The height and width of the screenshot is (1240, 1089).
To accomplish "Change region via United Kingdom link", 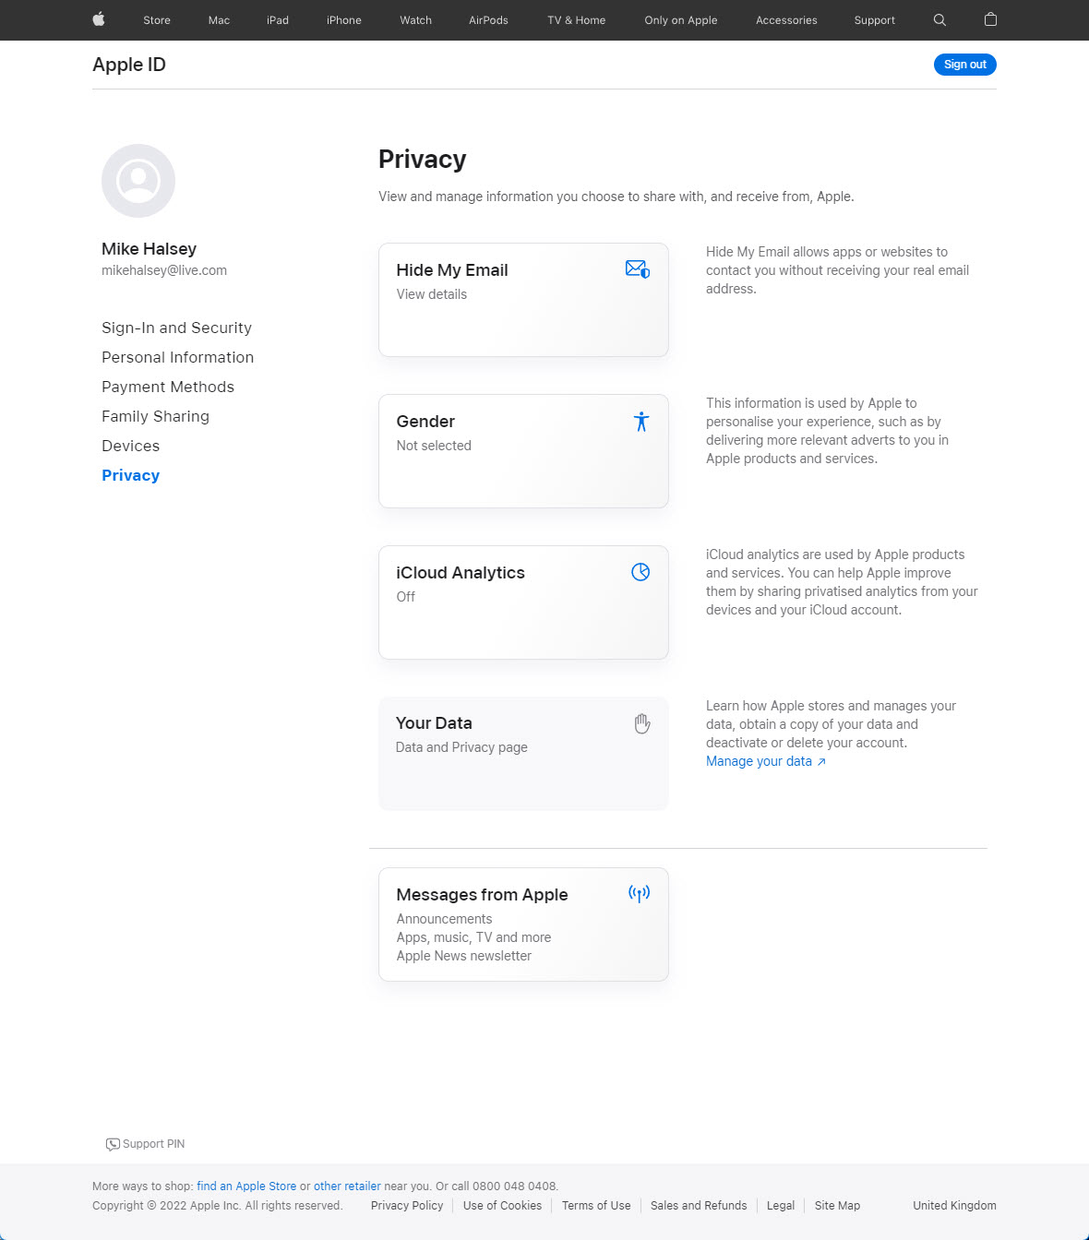I will tap(954, 1206).
